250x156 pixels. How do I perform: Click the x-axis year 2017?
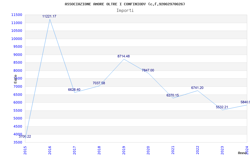click(74, 150)
